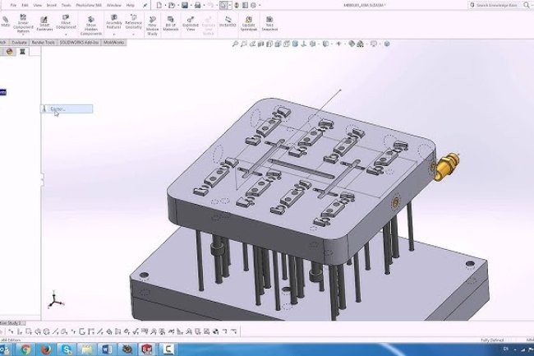The image size is (534, 356).
Task: Click the Take Snapshot tool
Action: [269, 24]
